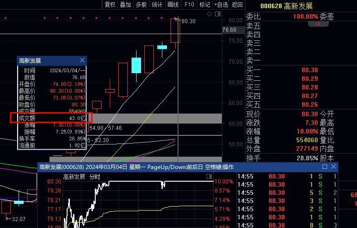Select the 多股 multi-stock view
Screen dimensions: 357x228
(141, 5)
